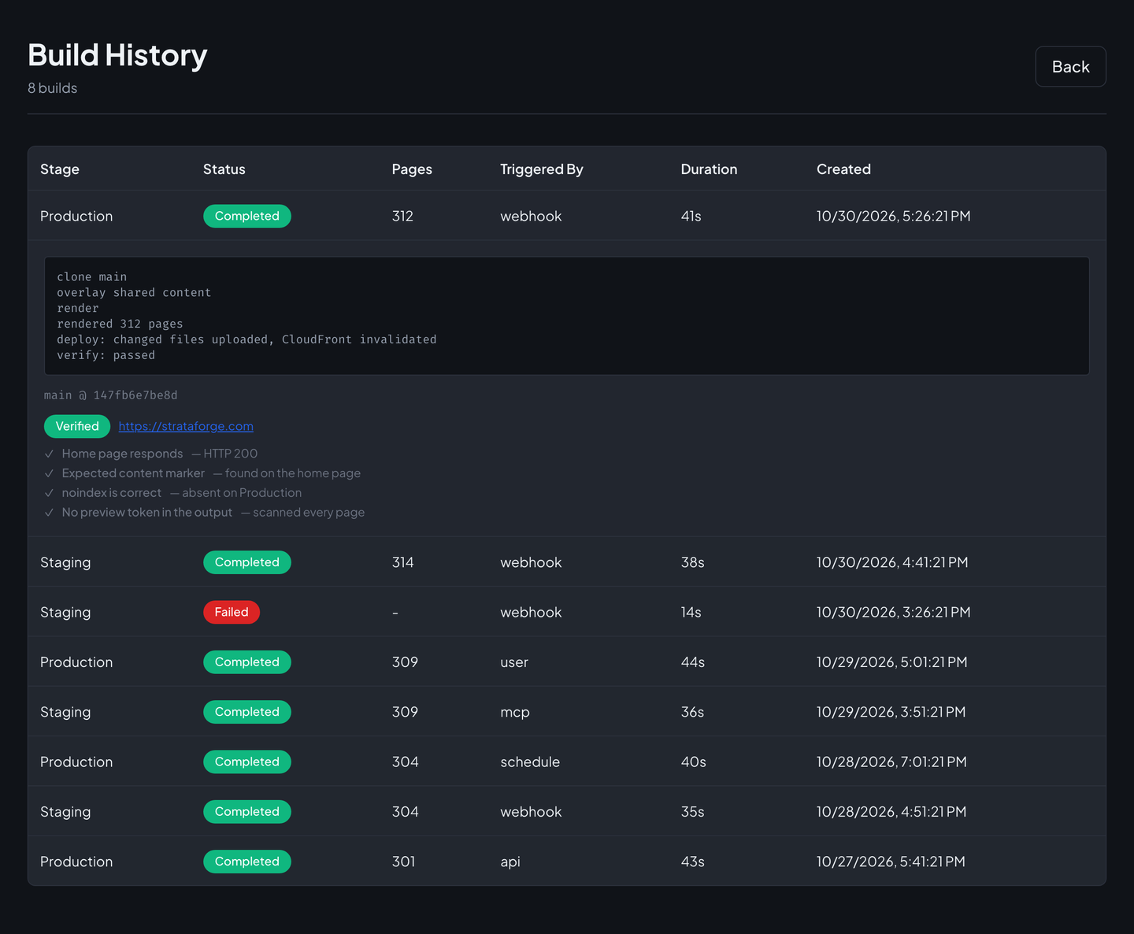Open the https://strataforge.com link
The height and width of the screenshot is (934, 1134).
pos(186,426)
